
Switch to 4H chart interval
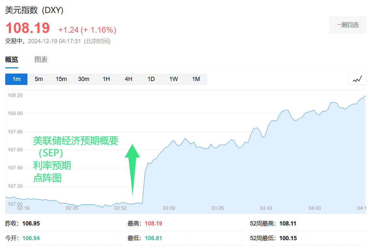[x=128, y=79]
